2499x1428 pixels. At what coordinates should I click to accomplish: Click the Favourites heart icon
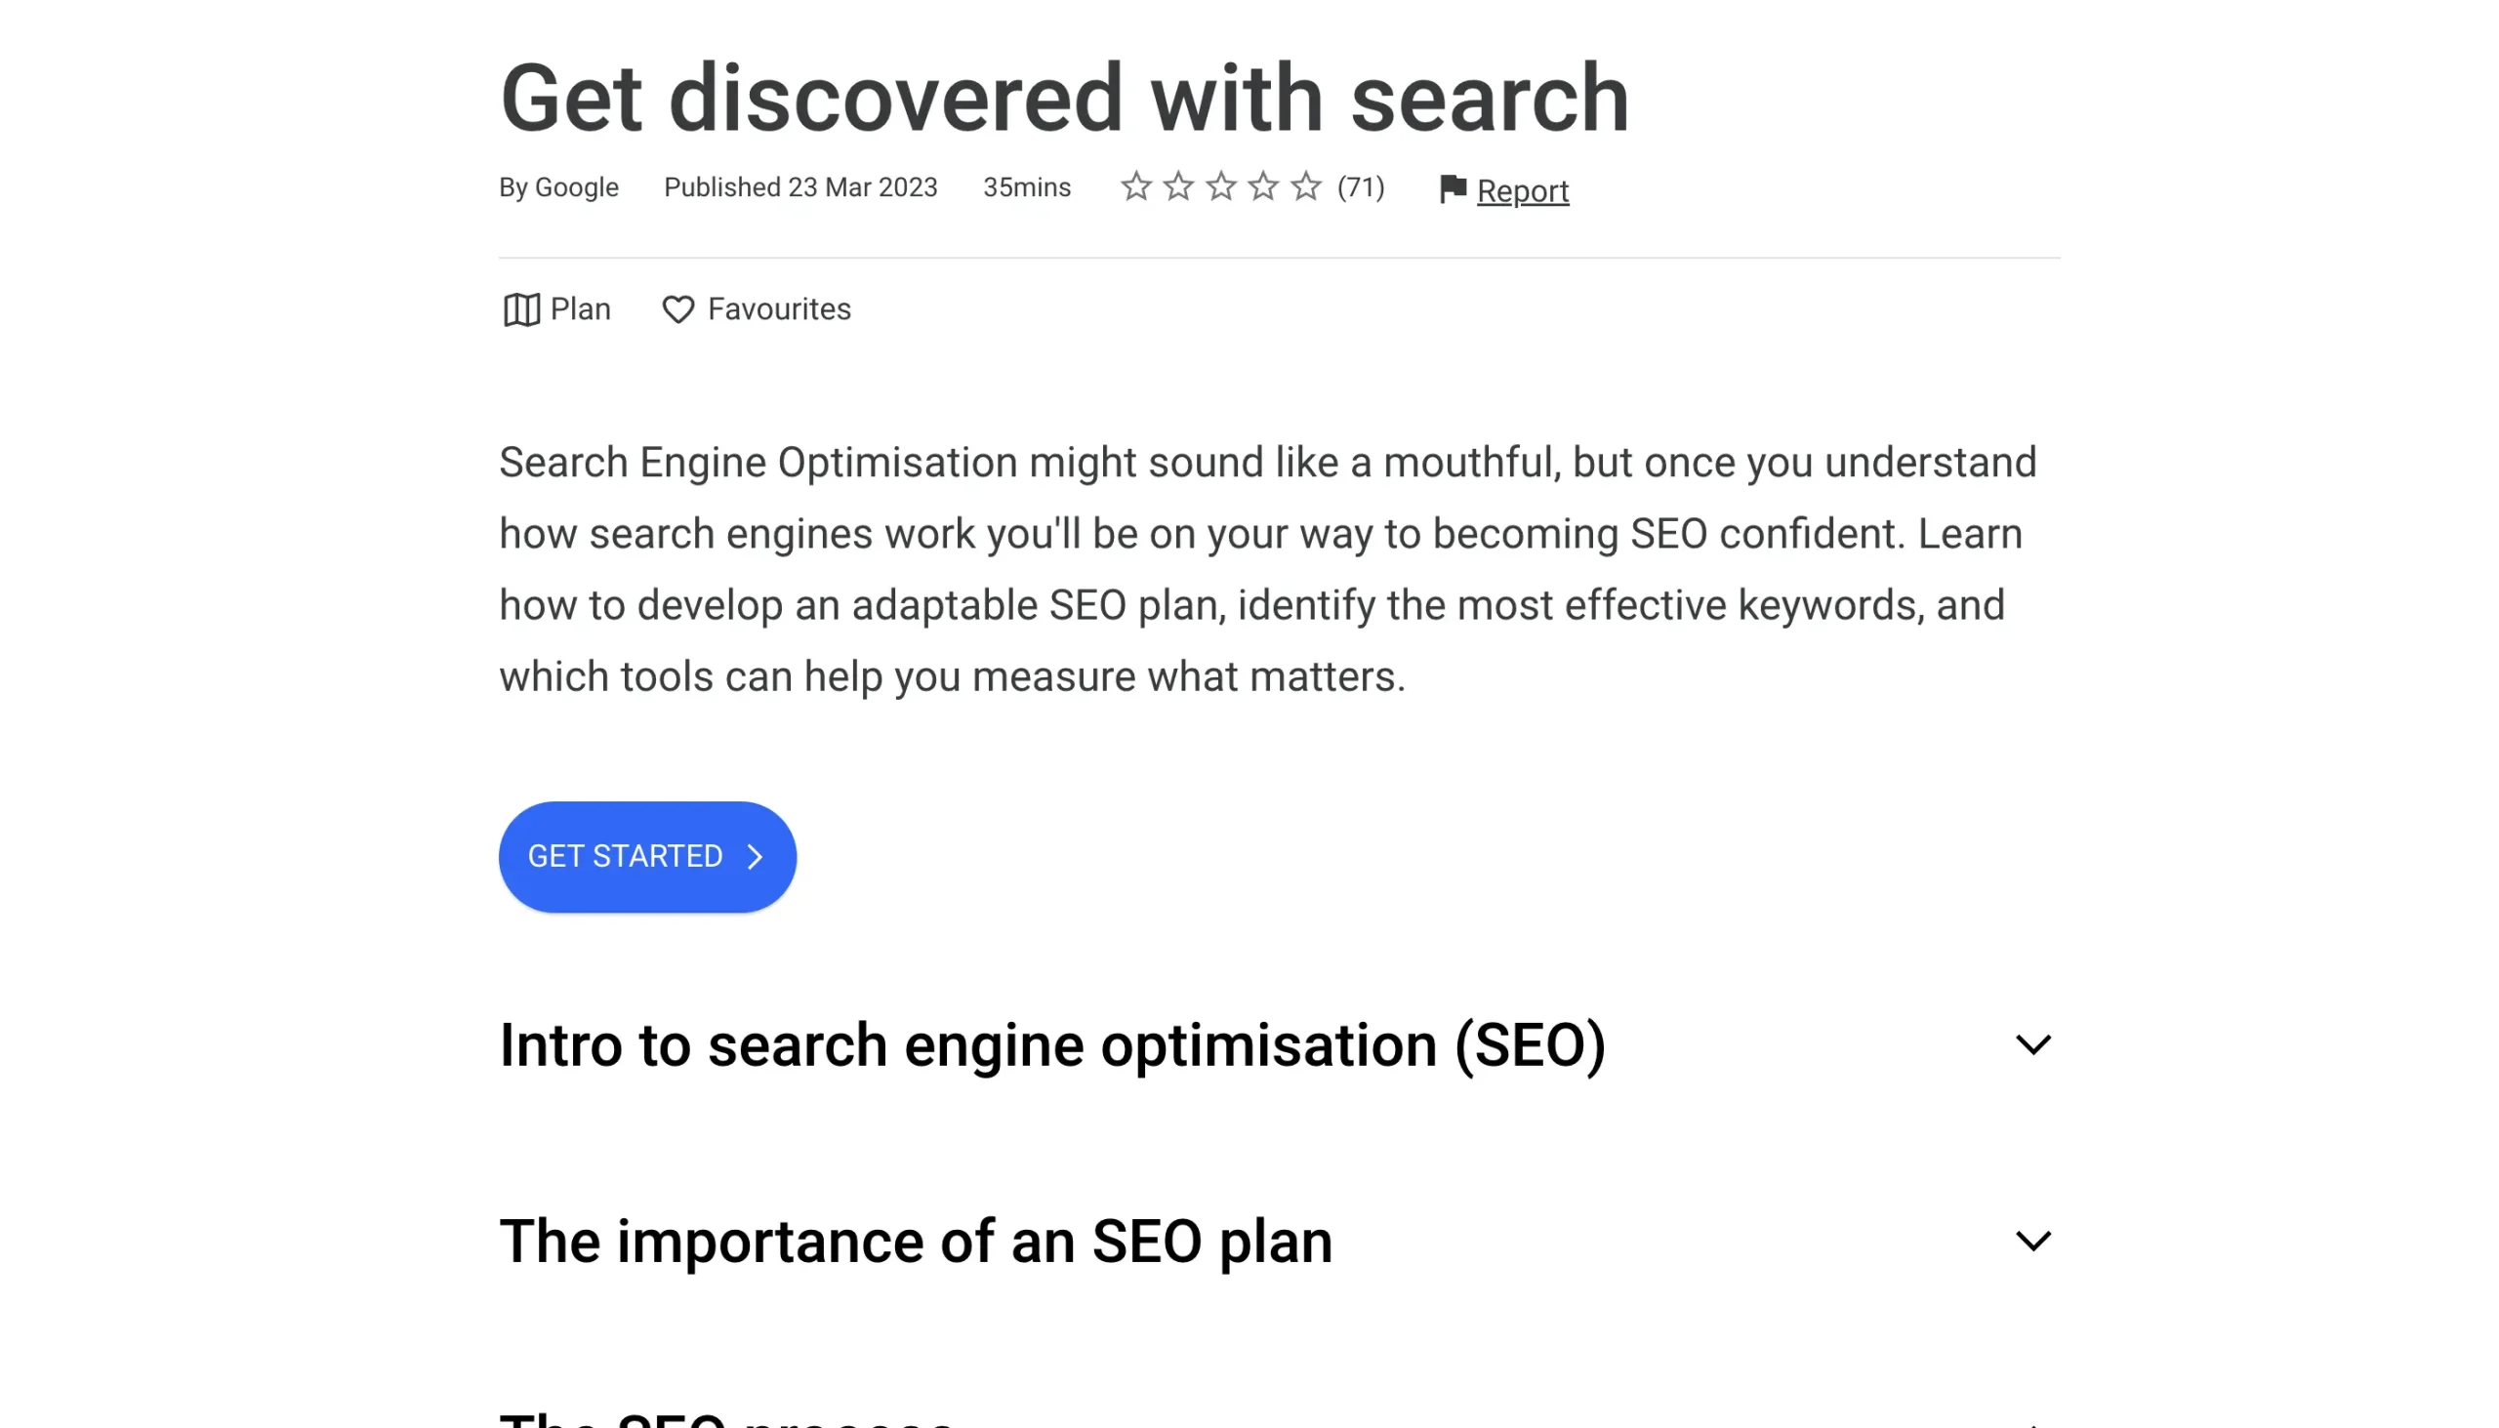678,309
